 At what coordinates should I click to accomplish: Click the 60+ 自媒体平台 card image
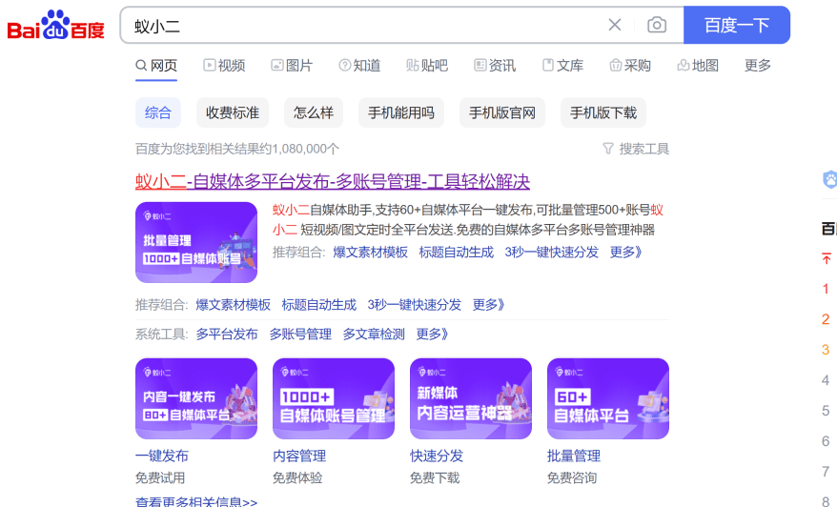(608, 398)
